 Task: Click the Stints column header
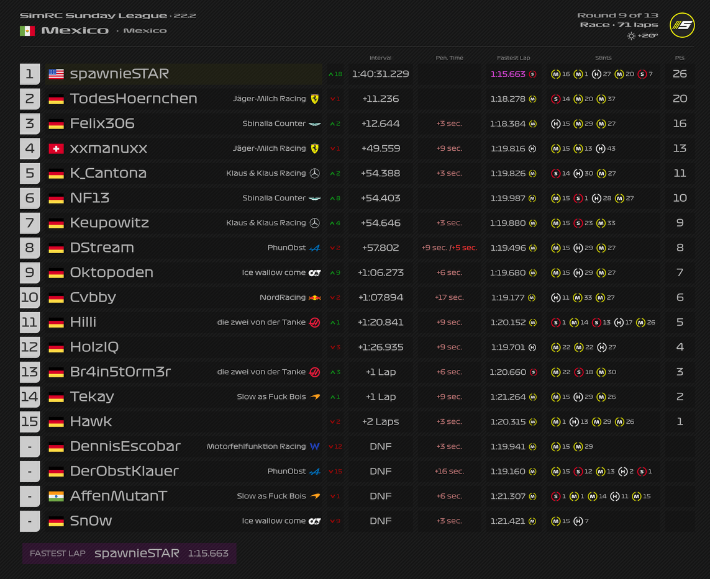coord(603,58)
